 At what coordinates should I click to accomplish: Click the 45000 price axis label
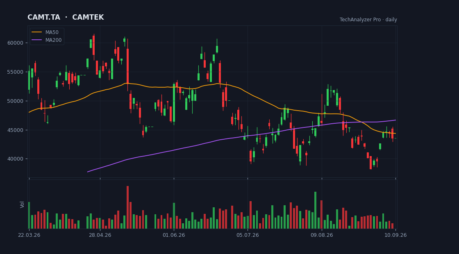click(15, 130)
